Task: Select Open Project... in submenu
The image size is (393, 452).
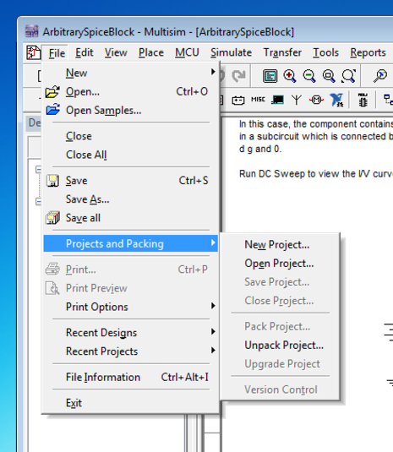Action: (x=280, y=264)
